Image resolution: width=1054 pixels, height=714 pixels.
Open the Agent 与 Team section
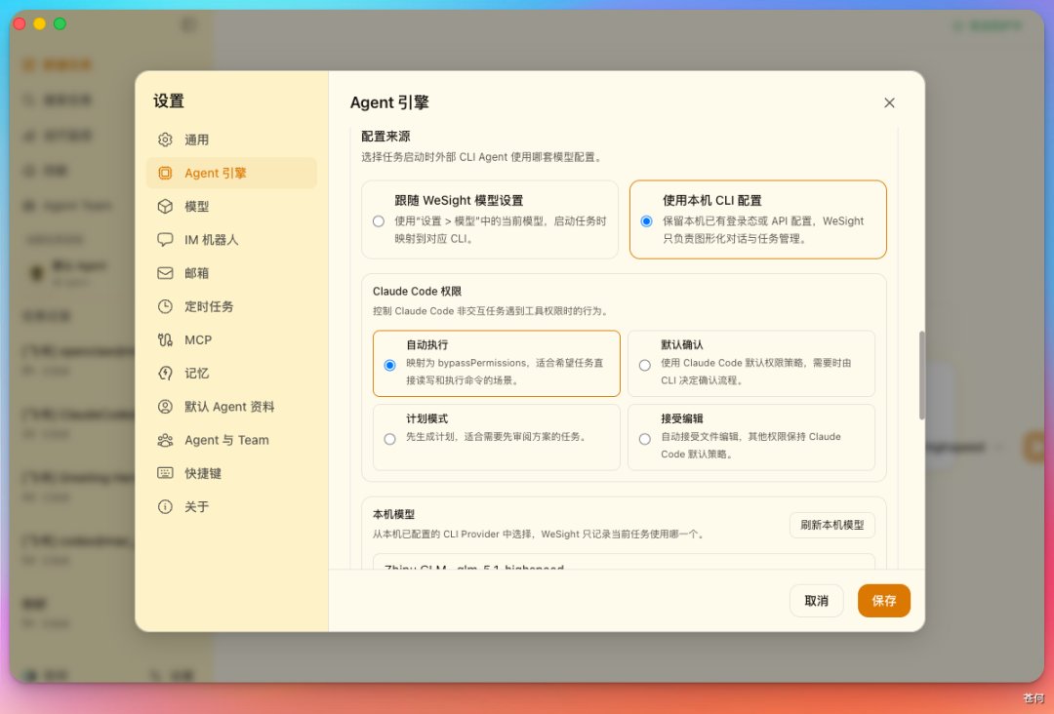(x=231, y=440)
